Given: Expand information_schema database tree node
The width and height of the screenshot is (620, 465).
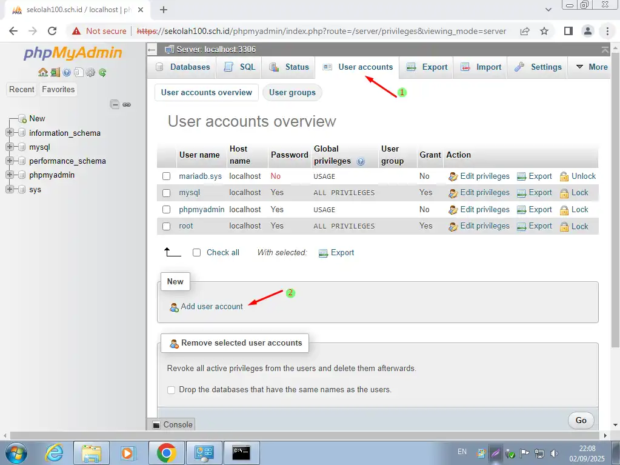Looking at the screenshot, I should (10, 132).
